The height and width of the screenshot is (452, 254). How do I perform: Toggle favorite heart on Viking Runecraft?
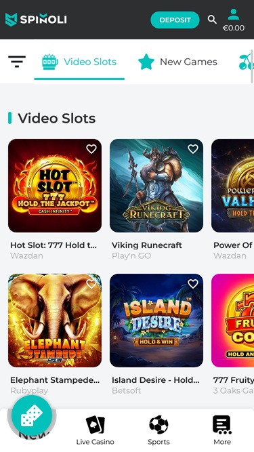193,149
